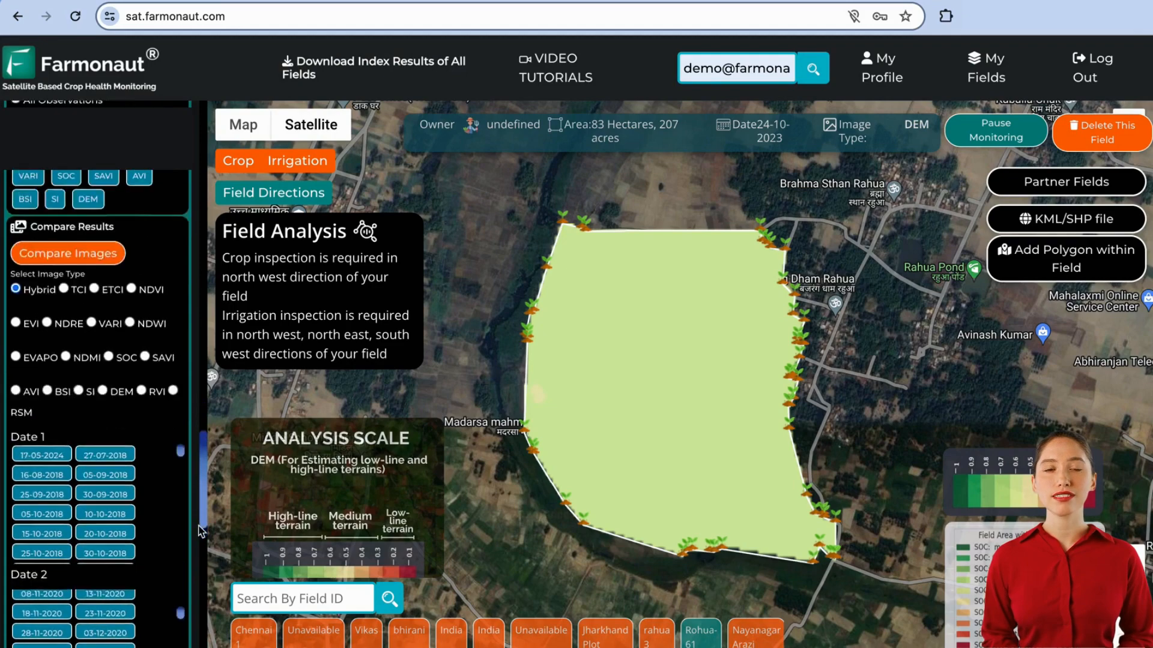The height and width of the screenshot is (648, 1153).
Task: Select NDVI image type radio
Action: click(x=132, y=288)
